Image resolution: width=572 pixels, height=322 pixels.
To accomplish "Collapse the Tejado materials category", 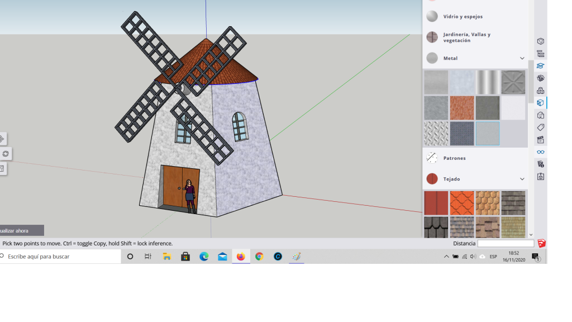I will [522, 179].
